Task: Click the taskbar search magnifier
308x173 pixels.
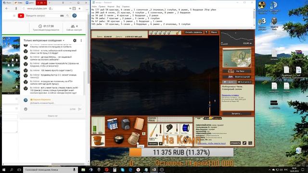Action: pos(12,170)
